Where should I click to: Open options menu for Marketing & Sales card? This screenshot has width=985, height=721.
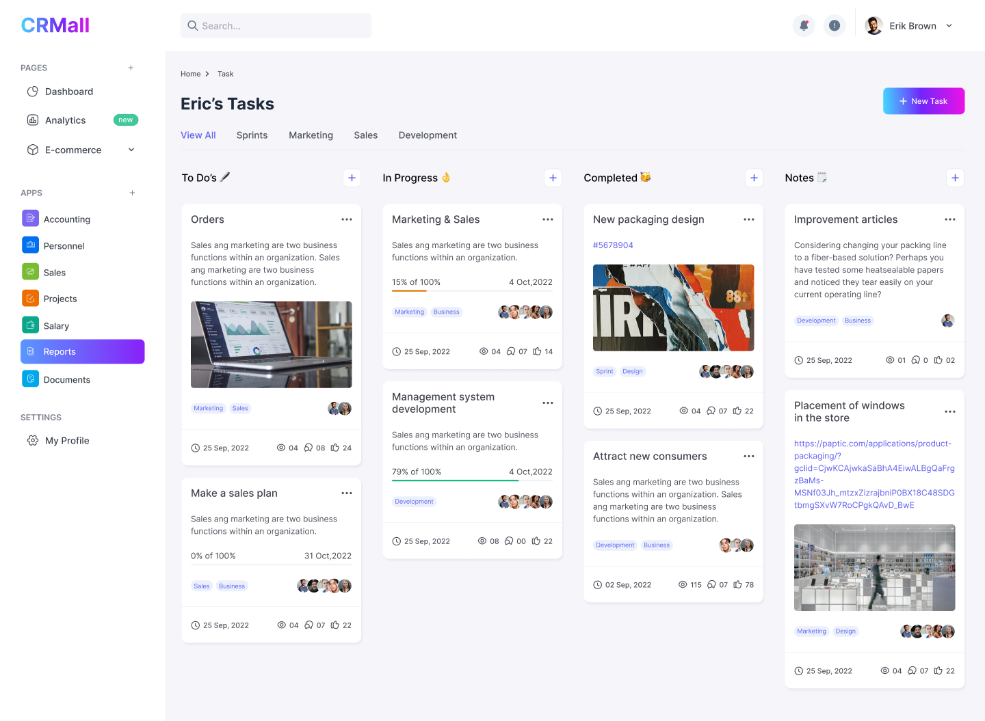click(548, 219)
